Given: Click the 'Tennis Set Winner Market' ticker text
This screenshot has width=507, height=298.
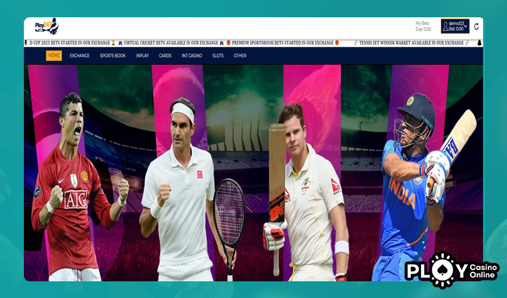Looking at the screenshot, I should (x=412, y=43).
